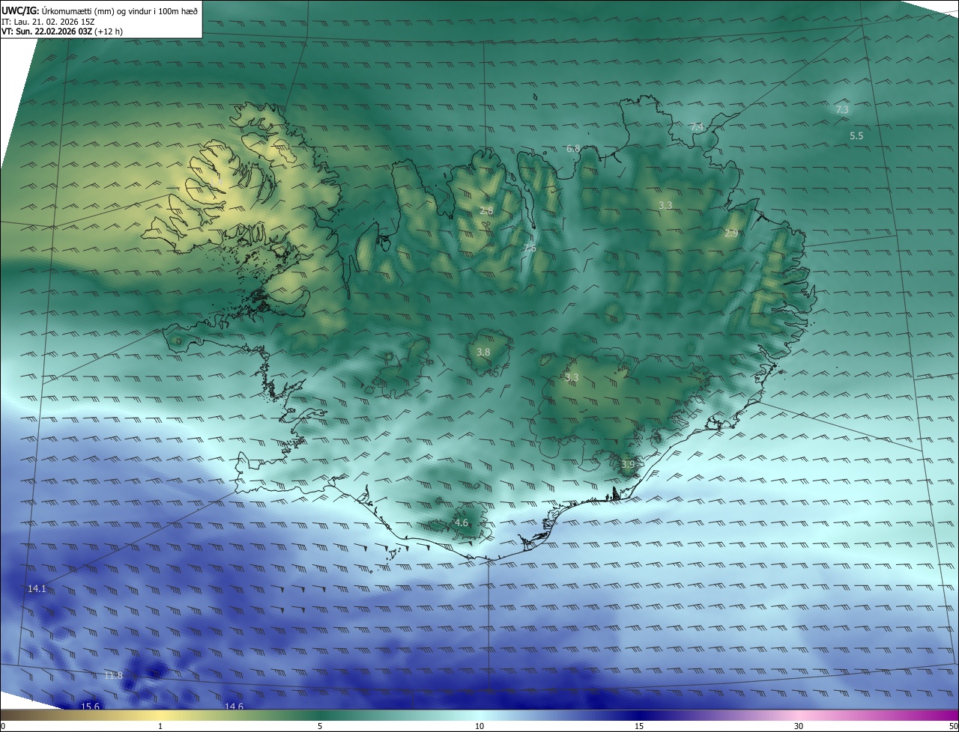The image size is (959, 732).
Task: Pick the yellow color above the 1 tick
Action: tap(160, 715)
